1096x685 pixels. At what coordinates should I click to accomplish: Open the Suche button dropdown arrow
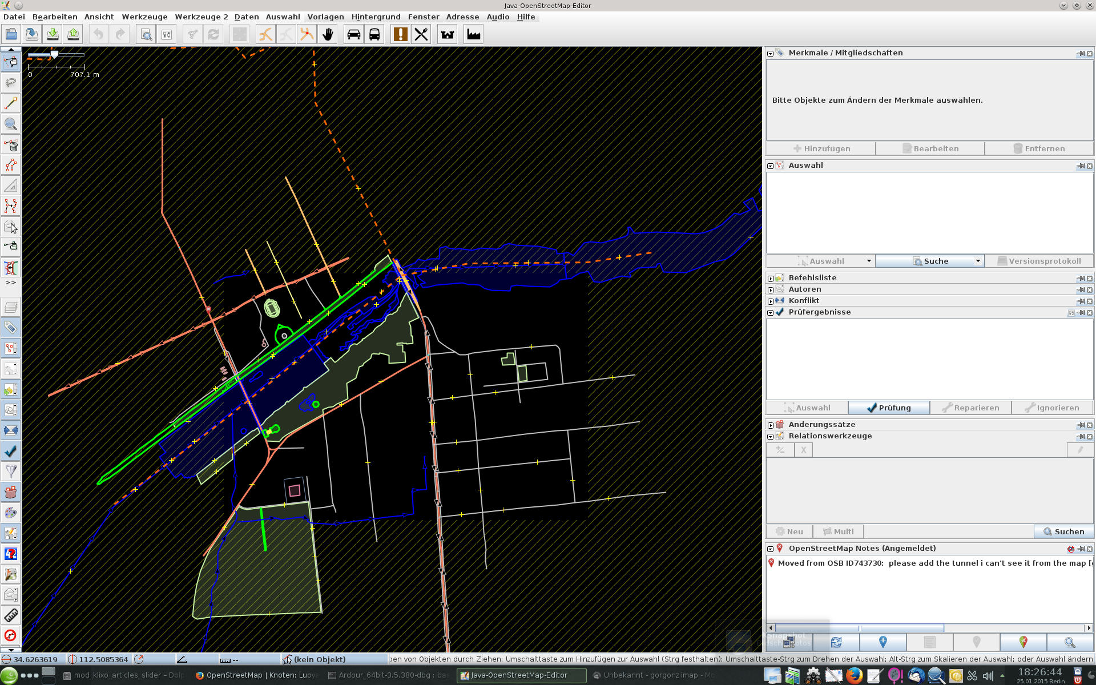(x=978, y=261)
